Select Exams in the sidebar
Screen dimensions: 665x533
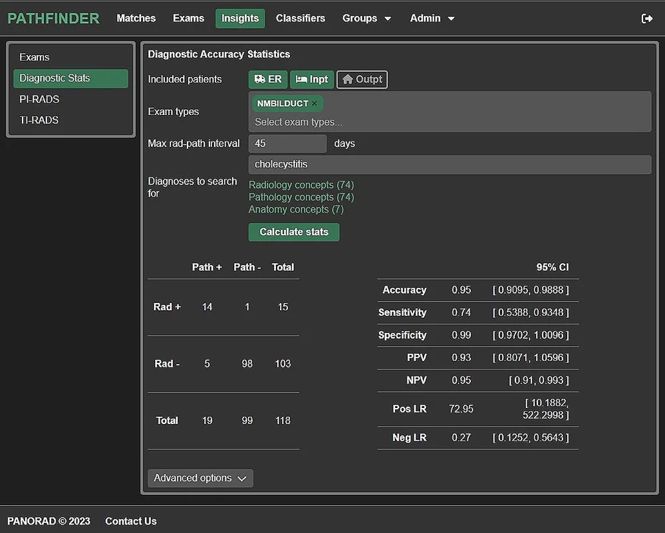click(70, 57)
